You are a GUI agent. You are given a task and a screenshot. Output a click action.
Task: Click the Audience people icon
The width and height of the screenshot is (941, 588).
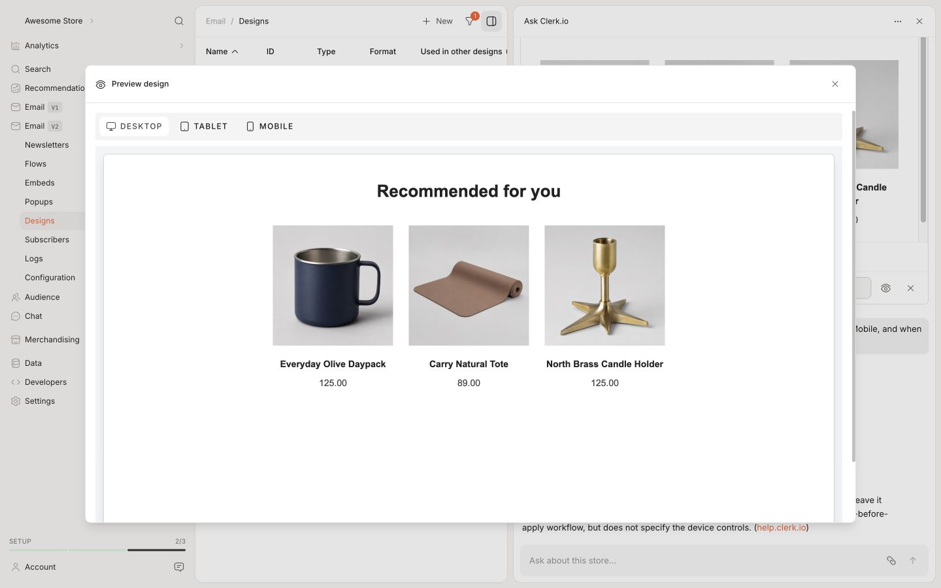click(x=16, y=297)
